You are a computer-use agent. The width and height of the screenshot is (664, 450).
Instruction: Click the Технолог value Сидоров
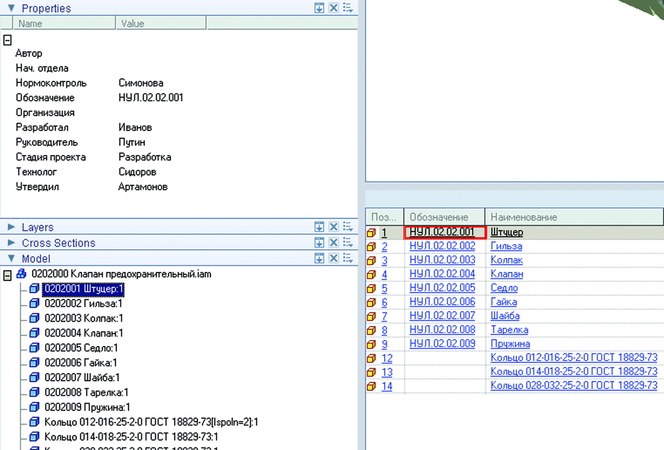[x=137, y=172]
